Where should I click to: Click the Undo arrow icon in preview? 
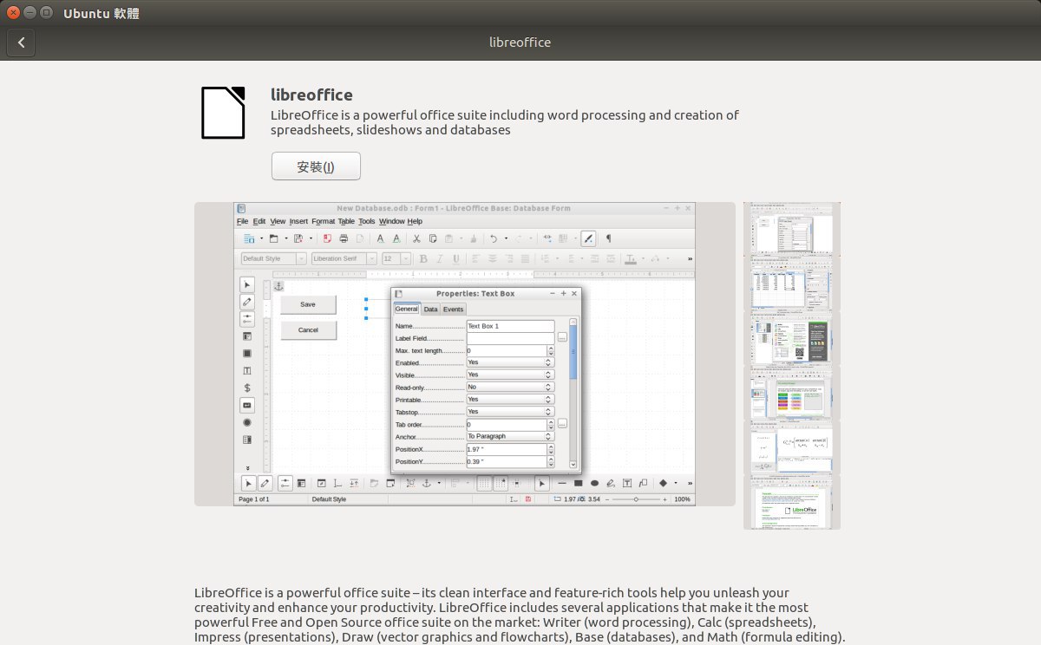point(494,238)
